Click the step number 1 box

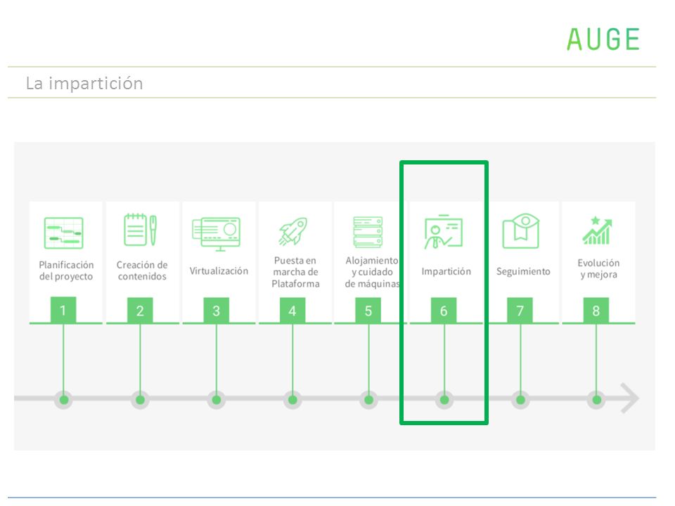tap(63, 310)
